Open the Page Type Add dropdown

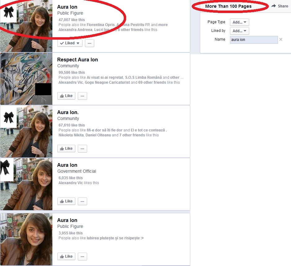point(239,22)
